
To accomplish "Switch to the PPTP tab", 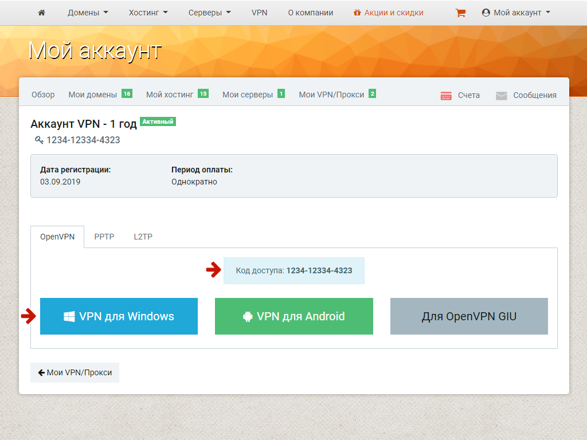I will (x=104, y=237).
